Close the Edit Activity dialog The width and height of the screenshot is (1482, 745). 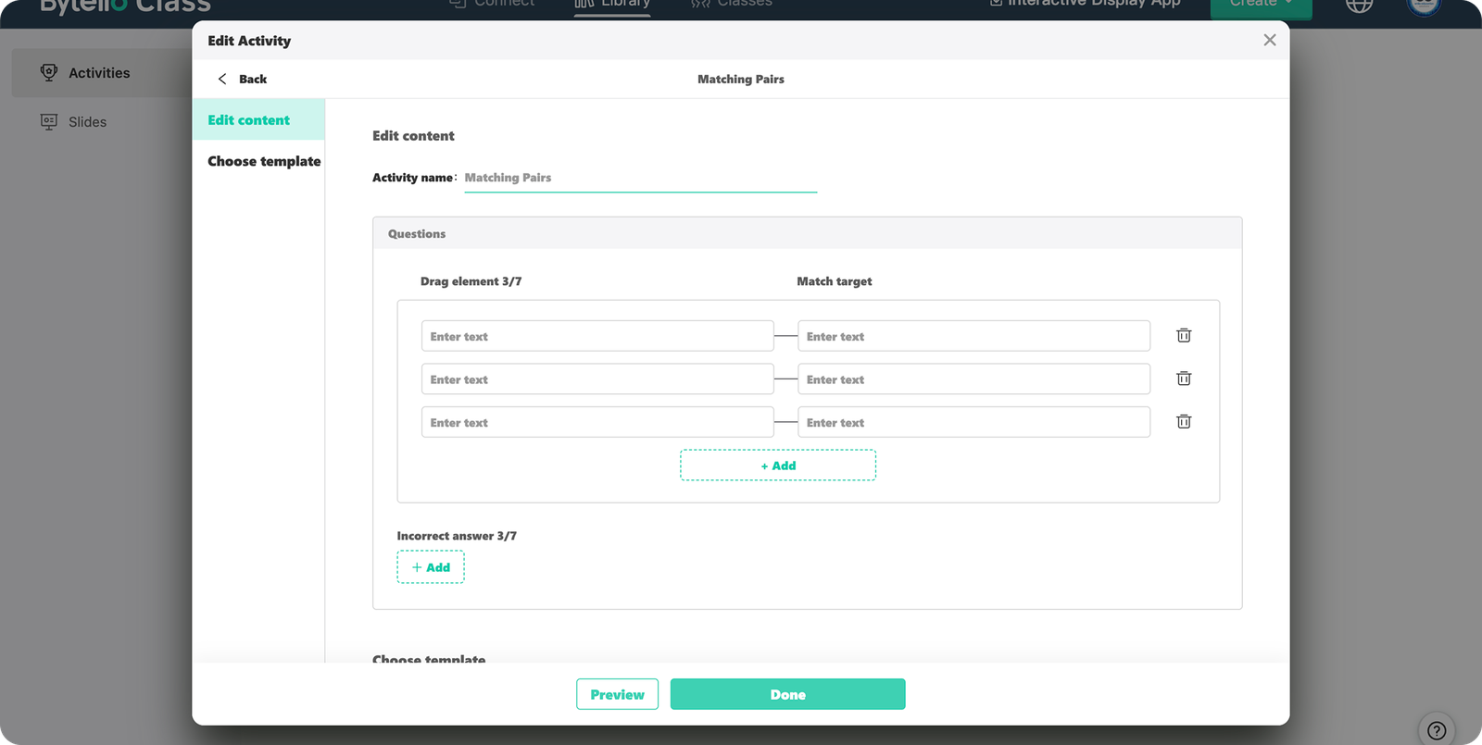tap(1269, 40)
